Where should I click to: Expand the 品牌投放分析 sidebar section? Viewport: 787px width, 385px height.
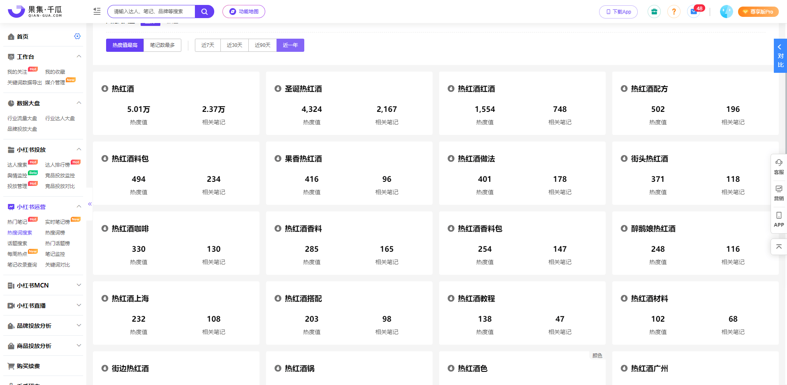click(x=79, y=325)
